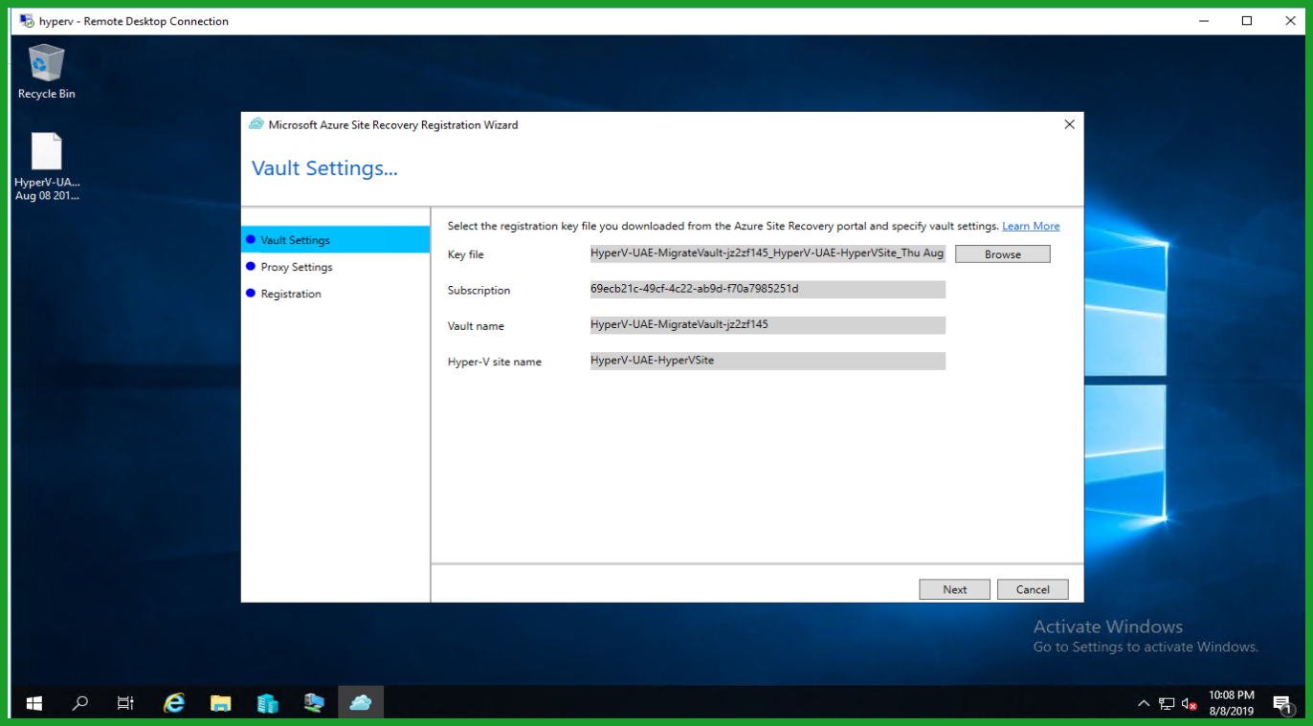The width and height of the screenshot is (1313, 726).
Task: Open taskbar Search
Action: [80, 703]
